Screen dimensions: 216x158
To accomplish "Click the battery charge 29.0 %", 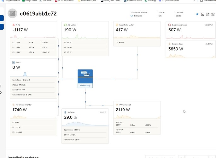I will pyautogui.click(x=70, y=117).
